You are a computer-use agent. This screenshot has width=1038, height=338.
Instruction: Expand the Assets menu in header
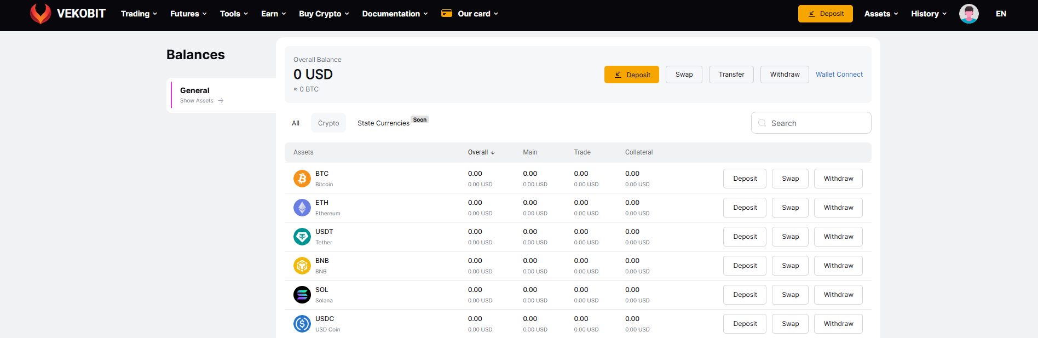(x=881, y=14)
